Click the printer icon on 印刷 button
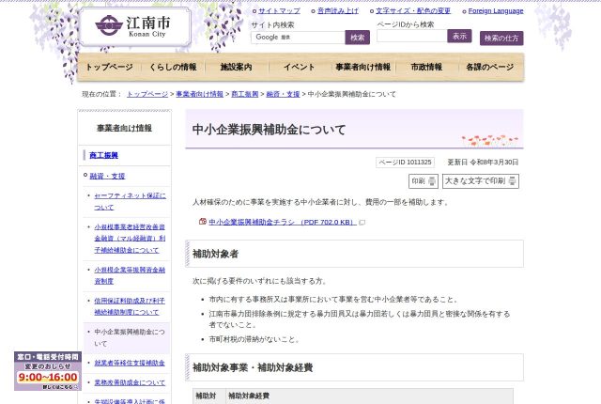601x404 pixels. point(432,181)
